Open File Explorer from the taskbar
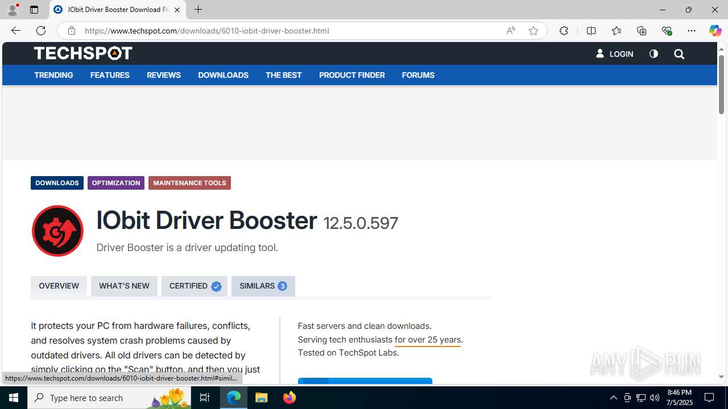Screen dimensions: 728x409 (x=262, y=398)
